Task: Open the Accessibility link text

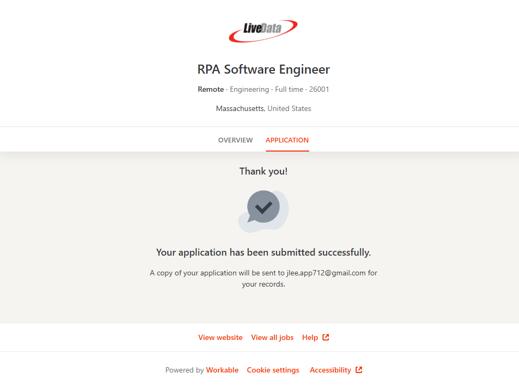Action: click(330, 370)
